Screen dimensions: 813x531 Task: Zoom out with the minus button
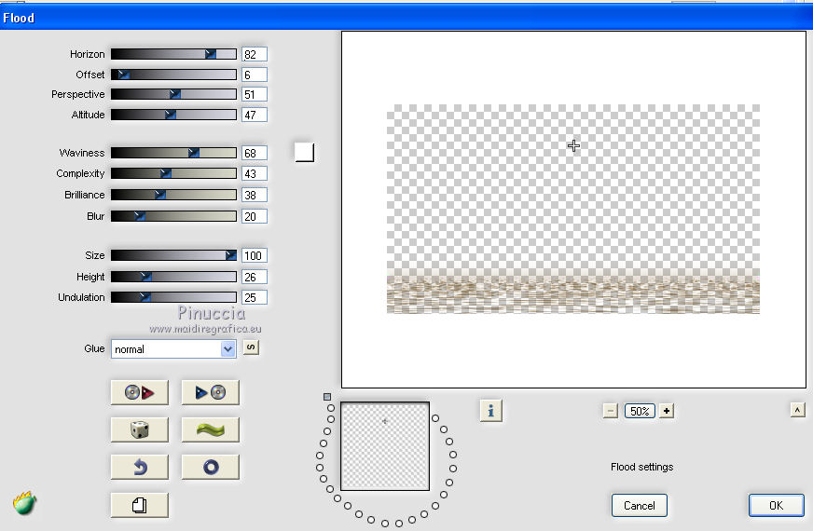click(x=611, y=411)
